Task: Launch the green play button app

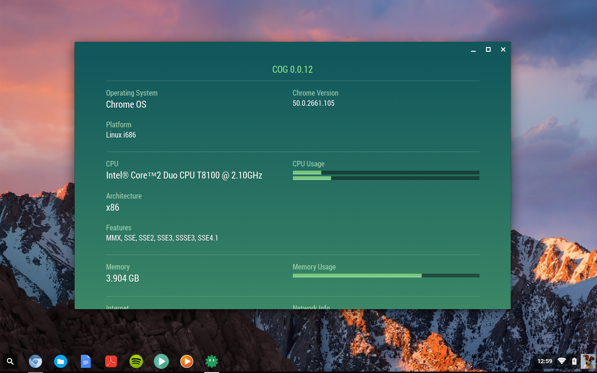Action: [161, 361]
